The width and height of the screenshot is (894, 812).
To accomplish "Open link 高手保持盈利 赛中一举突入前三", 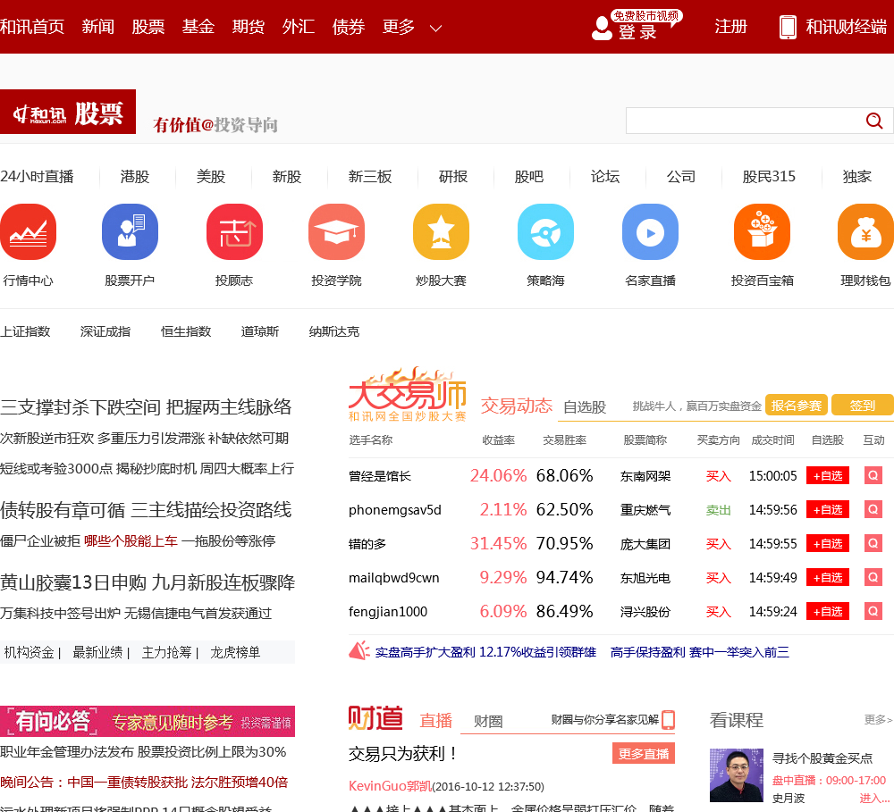I will click(700, 652).
